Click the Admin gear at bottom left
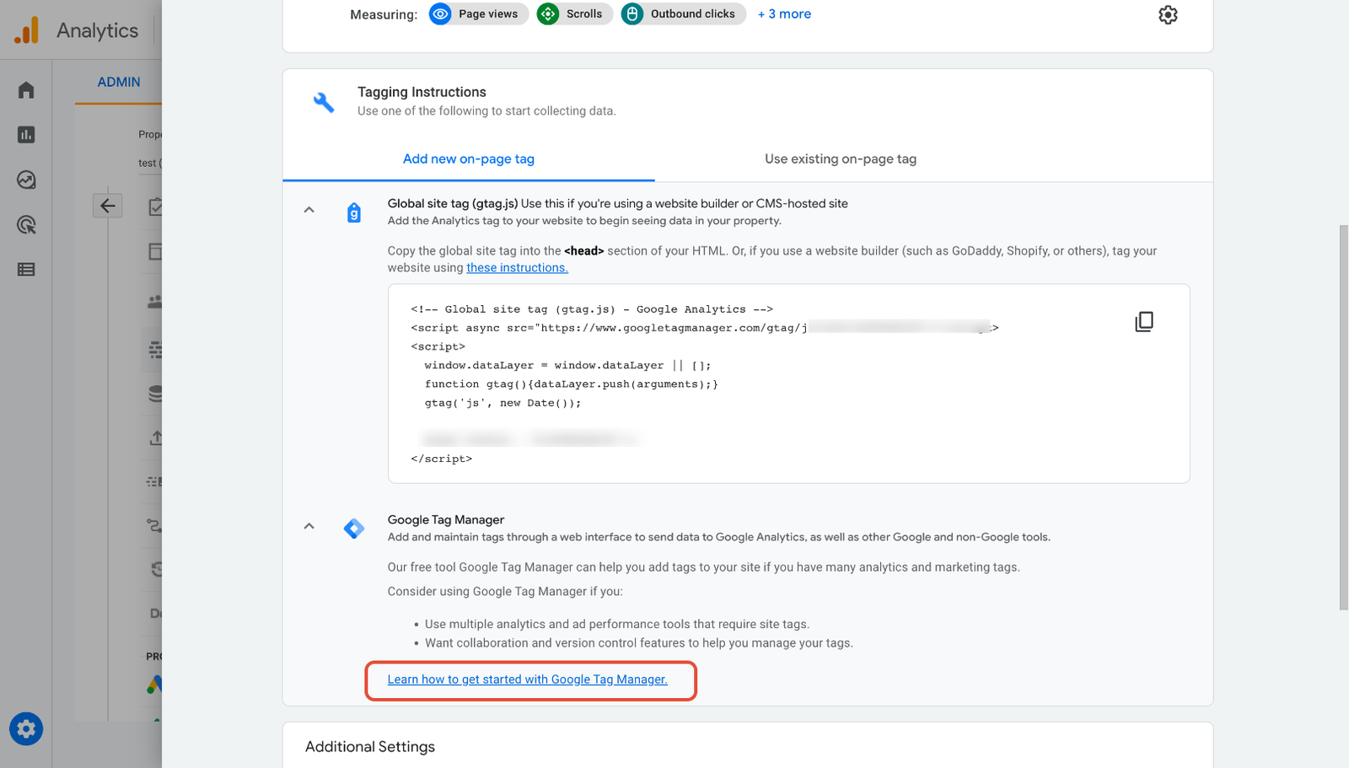 (26, 729)
